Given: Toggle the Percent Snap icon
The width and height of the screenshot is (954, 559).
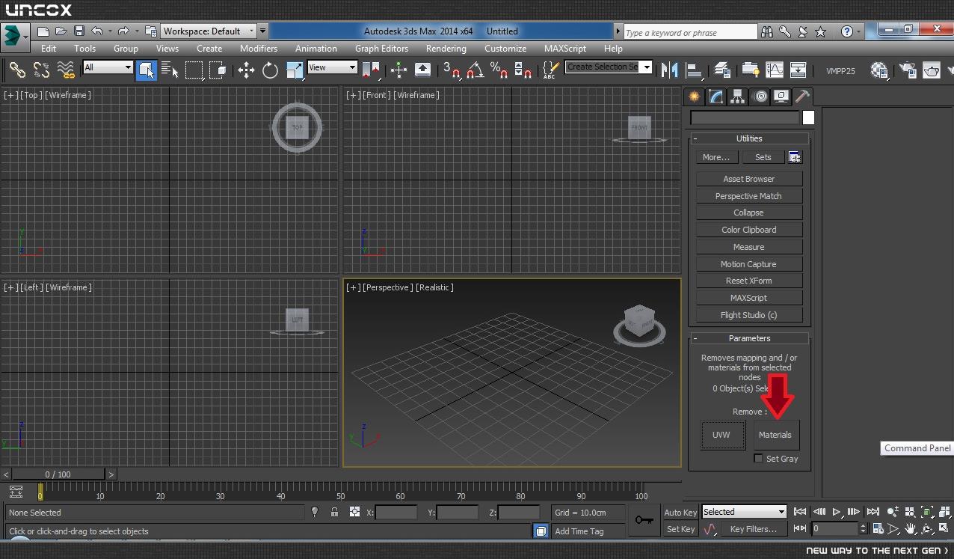Looking at the screenshot, I should (x=499, y=70).
